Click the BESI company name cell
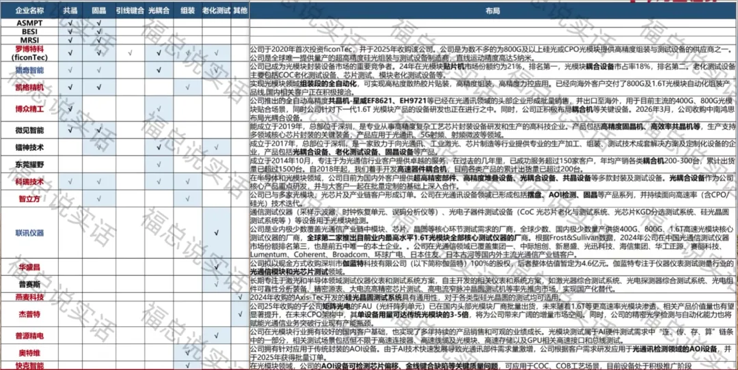The height and width of the screenshot is (370, 738). coord(29,31)
